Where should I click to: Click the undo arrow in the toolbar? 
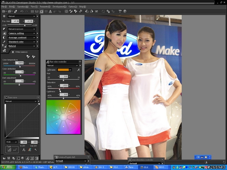[22, 11]
